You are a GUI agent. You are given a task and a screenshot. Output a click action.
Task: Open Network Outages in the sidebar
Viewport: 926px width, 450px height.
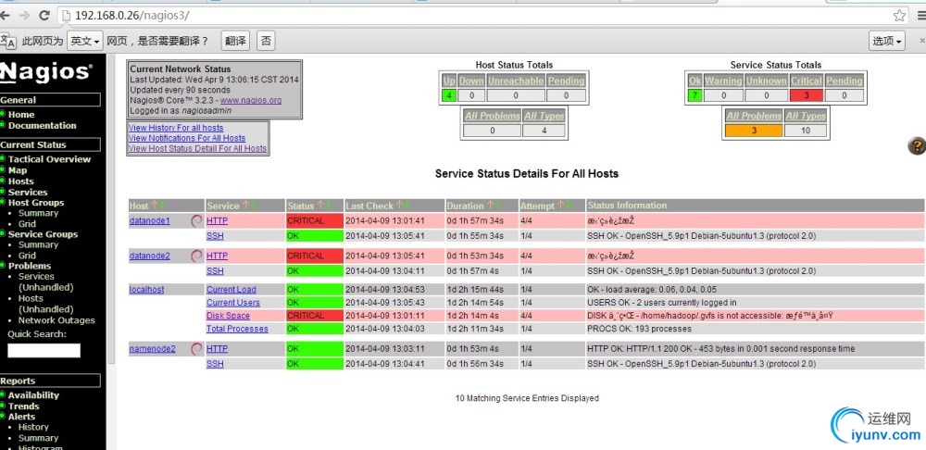(56, 320)
